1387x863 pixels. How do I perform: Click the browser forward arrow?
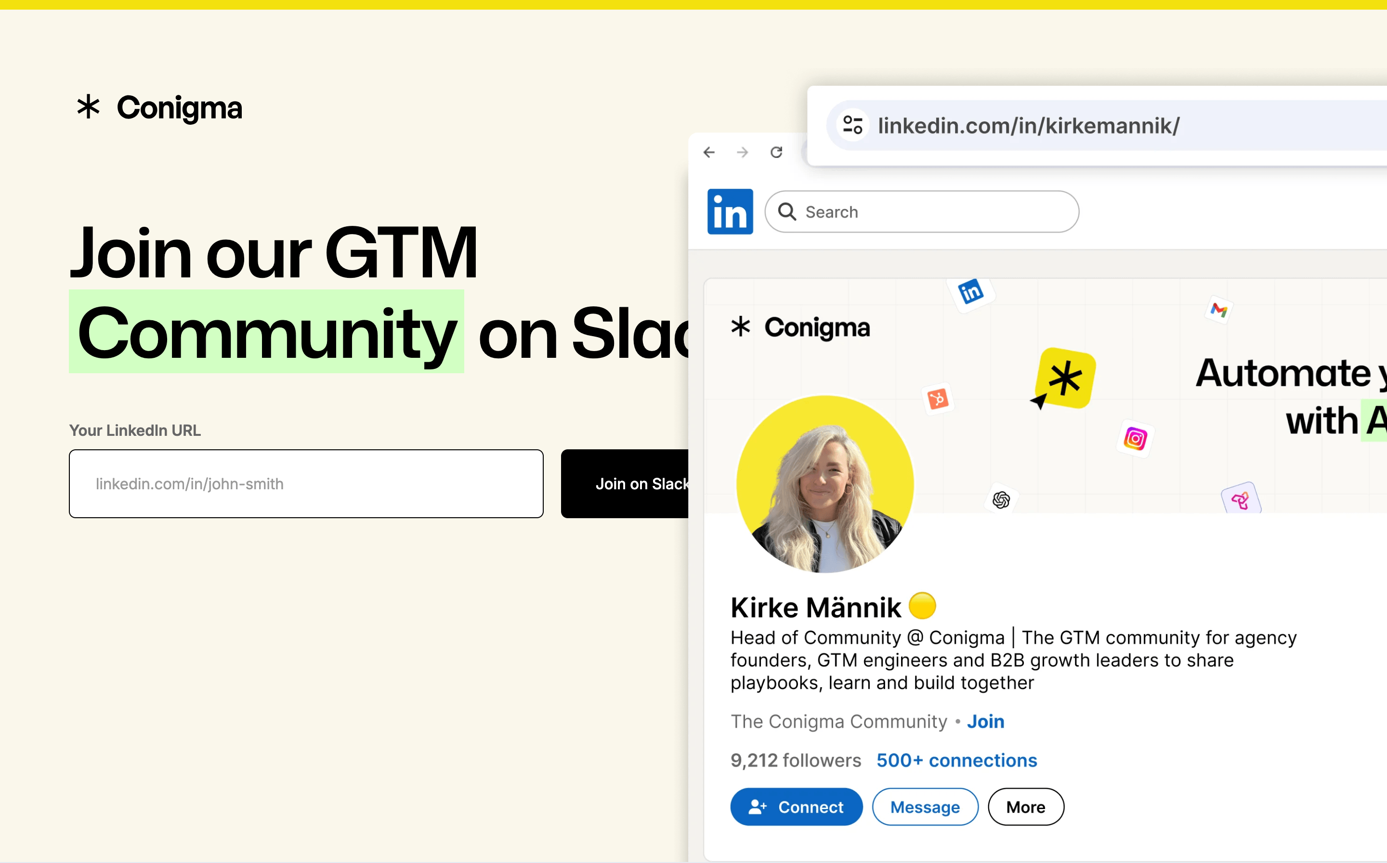[742, 152]
